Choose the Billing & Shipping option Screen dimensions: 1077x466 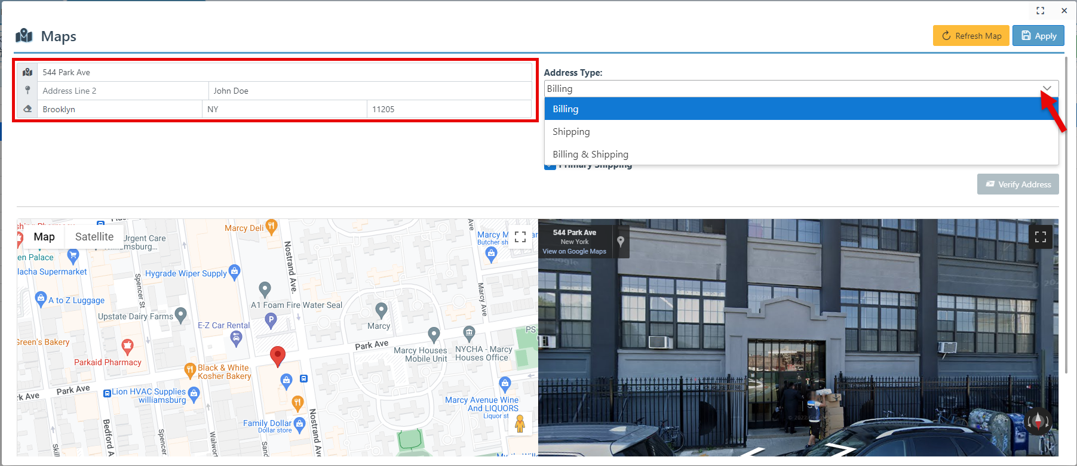pos(590,155)
